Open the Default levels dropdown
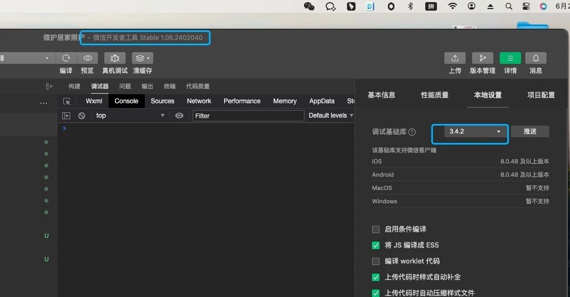This screenshot has width=570, height=297. coord(331,115)
